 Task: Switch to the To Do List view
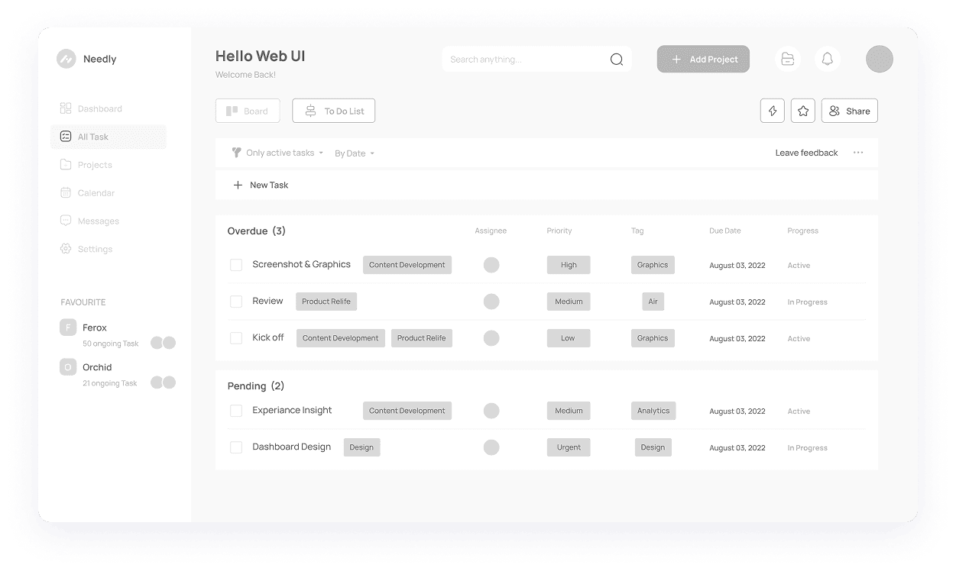point(333,111)
